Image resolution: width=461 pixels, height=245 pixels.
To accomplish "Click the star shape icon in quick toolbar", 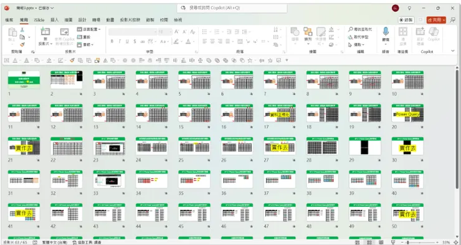I will pyautogui.click(x=250, y=60).
